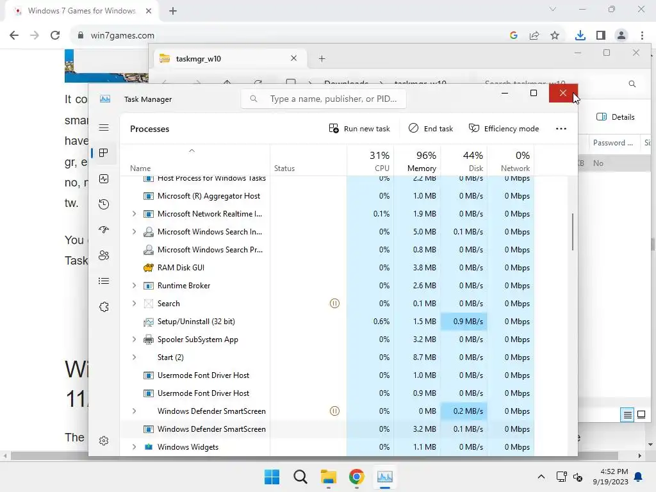Click the Run new task button
This screenshot has height=492, width=656.
point(359,128)
